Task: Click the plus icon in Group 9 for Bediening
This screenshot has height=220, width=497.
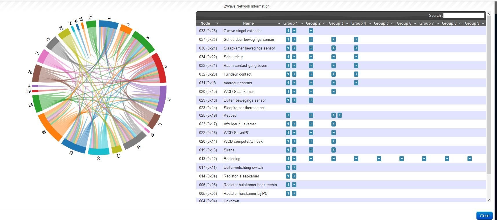Action: tap(470, 159)
